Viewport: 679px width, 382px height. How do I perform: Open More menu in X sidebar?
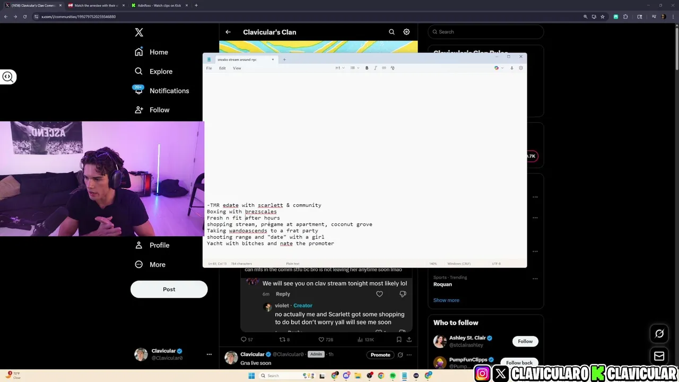[150, 264]
